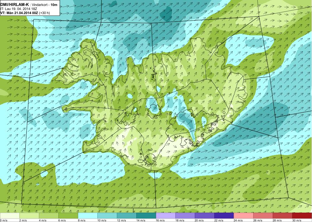312x222 pixels.
Task: Select the light green 2–4 m/s legend swatch
Action: click(29, 216)
